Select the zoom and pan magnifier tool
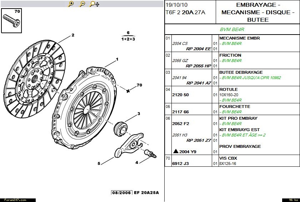 tap(94, 4)
